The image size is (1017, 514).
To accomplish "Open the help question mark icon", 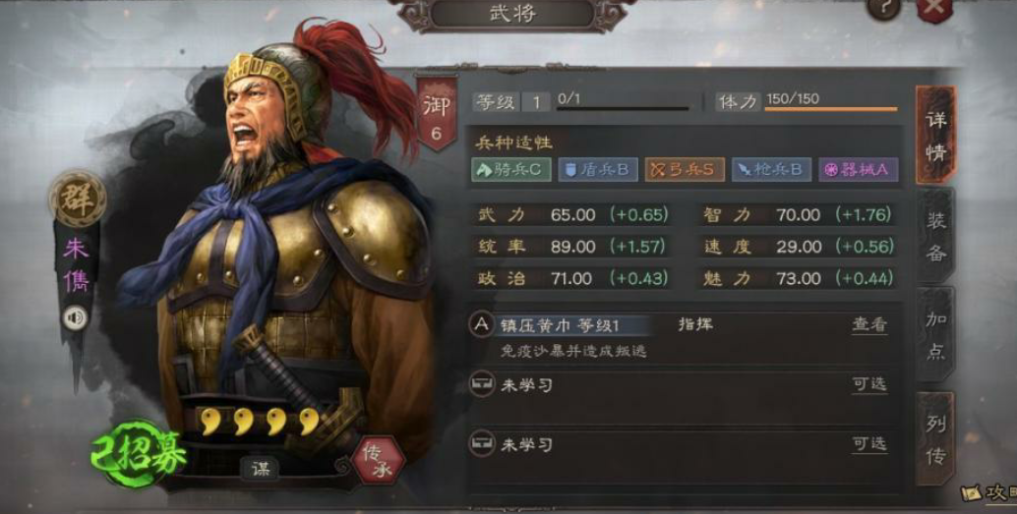I will click(x=883, y=7).
